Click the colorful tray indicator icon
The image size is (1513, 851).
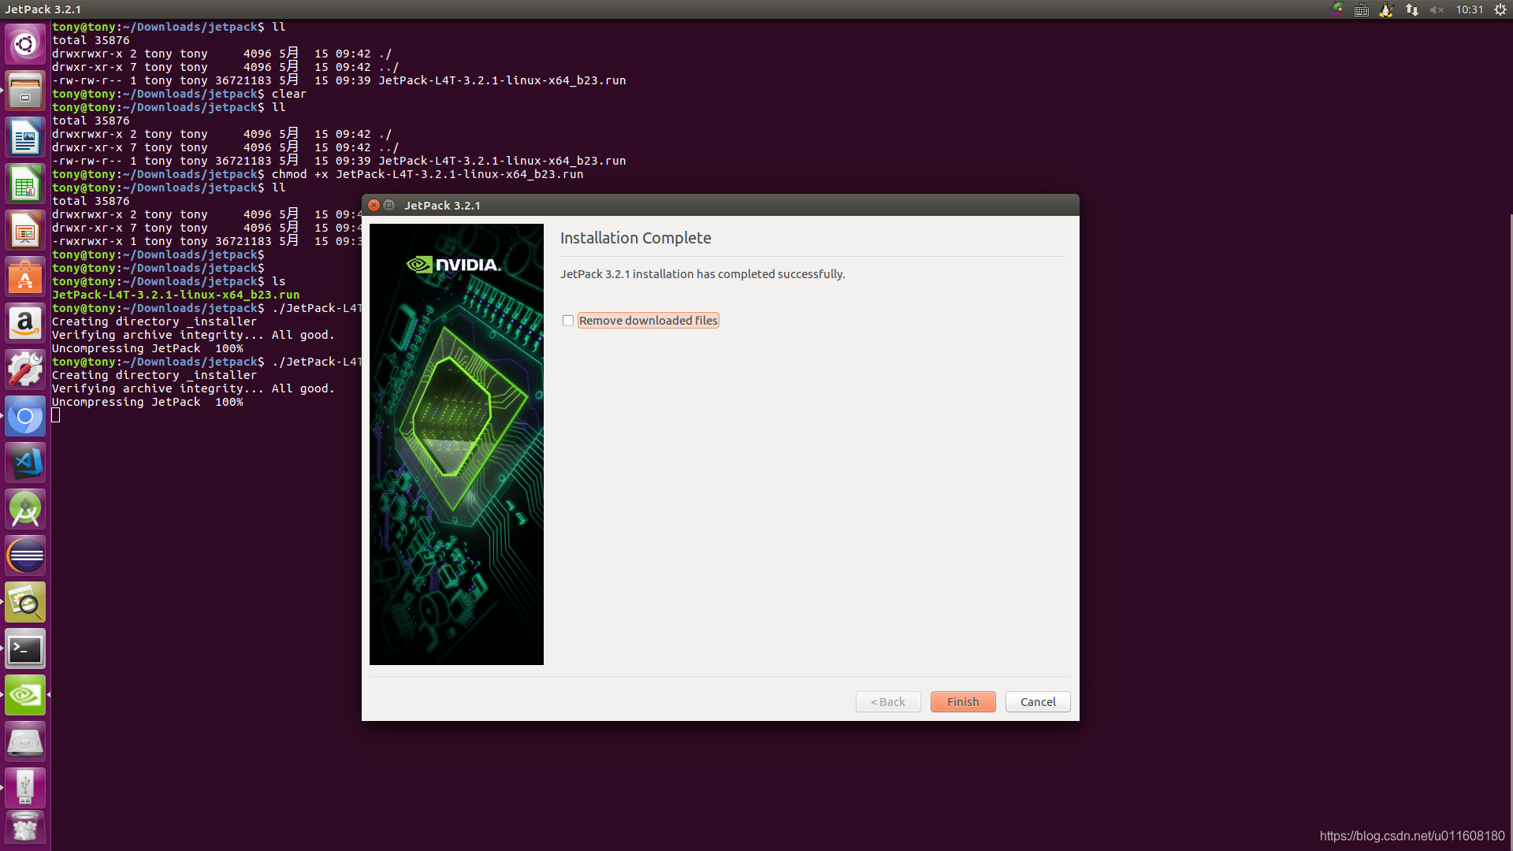click(1336, 9)
